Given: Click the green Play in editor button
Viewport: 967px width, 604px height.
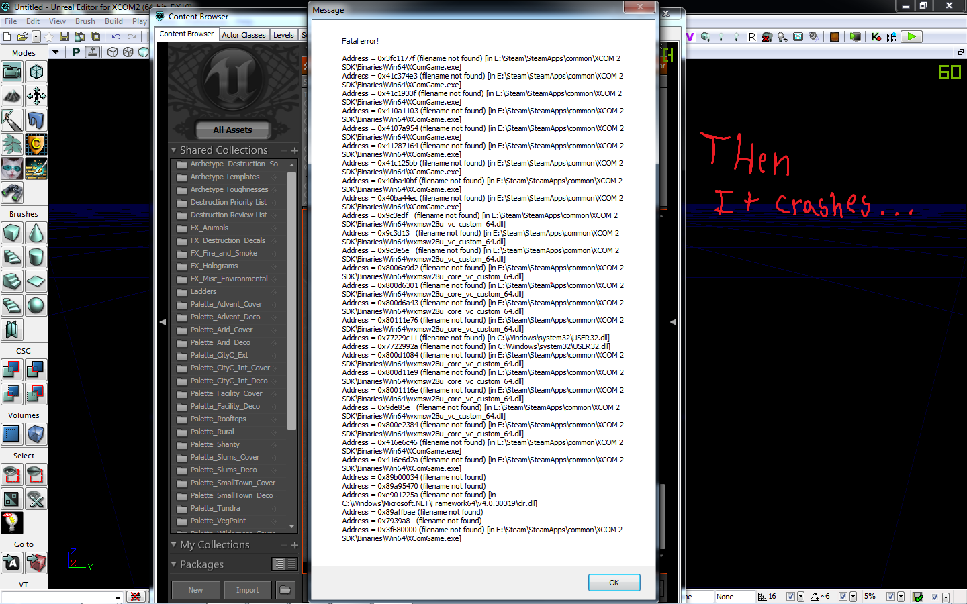Looking at the screenshot, I should pos(912,37).
